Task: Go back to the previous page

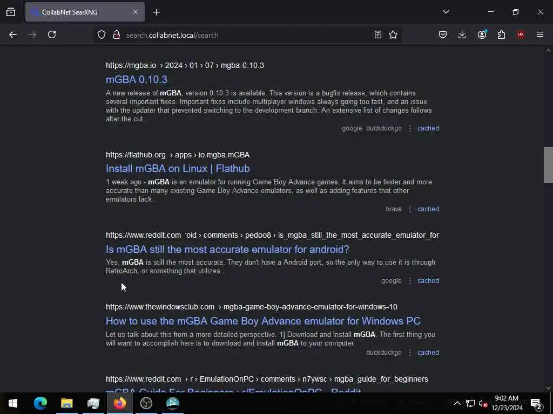Action: (13, 34)
